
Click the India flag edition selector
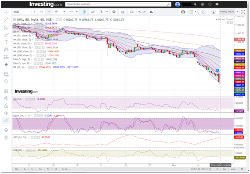point(217,4)
